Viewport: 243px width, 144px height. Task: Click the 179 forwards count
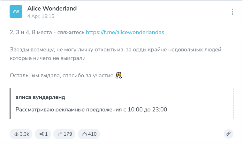(68, 134)
